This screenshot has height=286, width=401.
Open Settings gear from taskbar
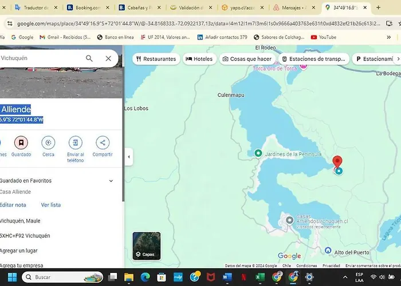(x=309, y=277)
